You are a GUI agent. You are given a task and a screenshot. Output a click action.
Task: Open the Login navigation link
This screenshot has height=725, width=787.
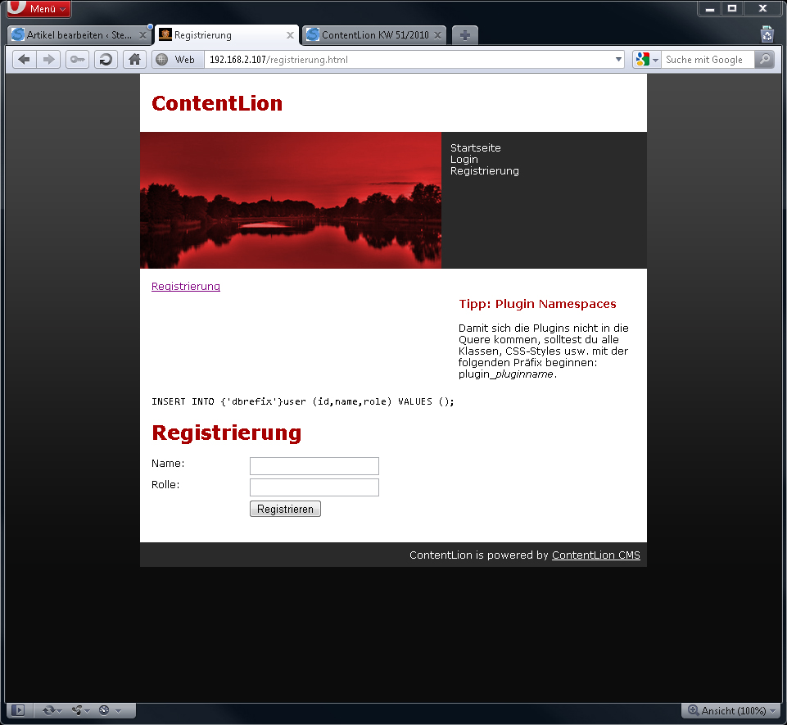tap(464, 160)
